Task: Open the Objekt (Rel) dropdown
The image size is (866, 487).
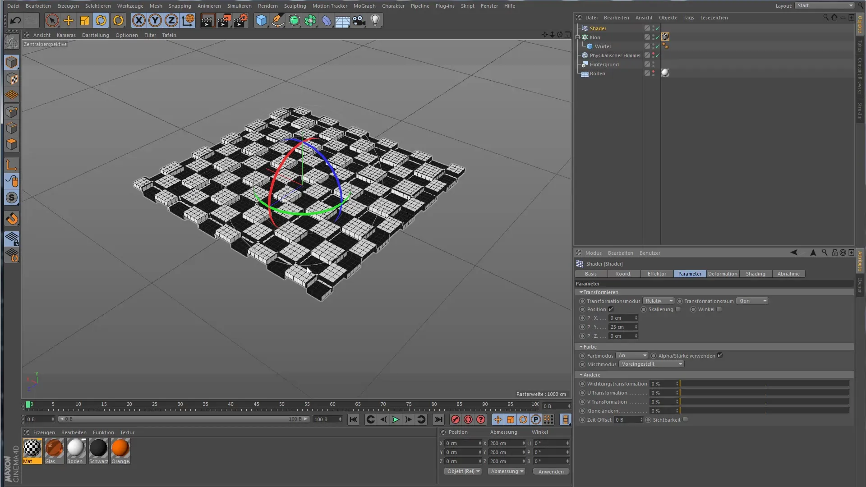Action: [463, 471]
